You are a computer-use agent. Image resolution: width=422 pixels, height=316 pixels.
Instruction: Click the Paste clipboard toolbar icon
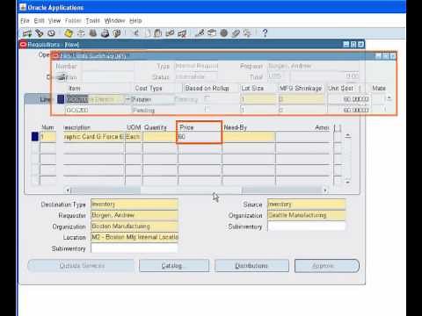158,33
